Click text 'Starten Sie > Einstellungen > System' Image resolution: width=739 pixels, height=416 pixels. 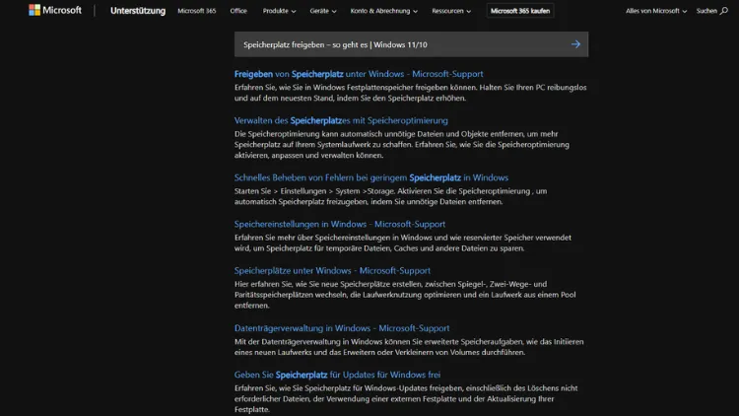click(x=297, y=191)
